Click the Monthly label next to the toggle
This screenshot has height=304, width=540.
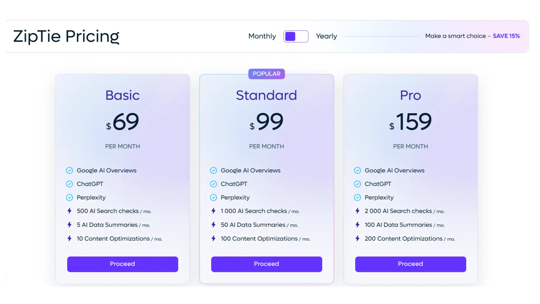[262, 36]
